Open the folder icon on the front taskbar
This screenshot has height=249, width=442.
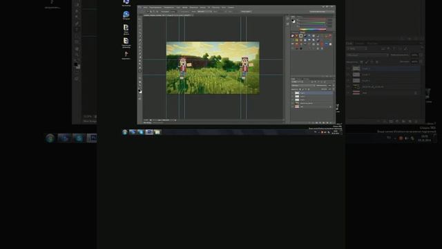[157, 132]
